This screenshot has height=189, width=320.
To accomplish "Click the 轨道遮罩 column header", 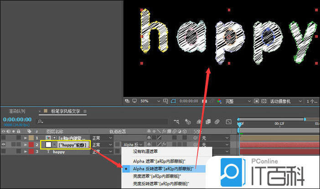I will click(x=117, y=131).
